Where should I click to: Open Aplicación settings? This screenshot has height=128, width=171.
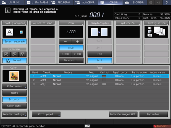click(x=128, y=23)
